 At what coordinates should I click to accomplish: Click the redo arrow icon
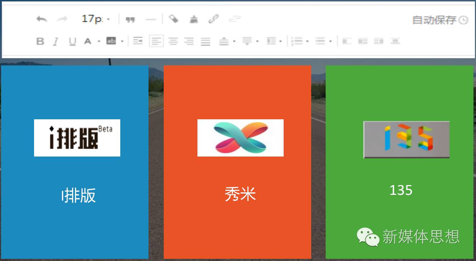pyautogui.click(x=62, y=18)
